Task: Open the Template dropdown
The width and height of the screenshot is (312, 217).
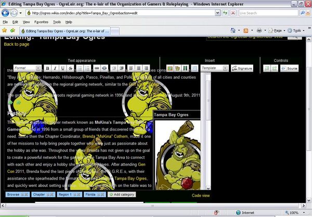Action: pyautogui.click(x=214, y=68)
